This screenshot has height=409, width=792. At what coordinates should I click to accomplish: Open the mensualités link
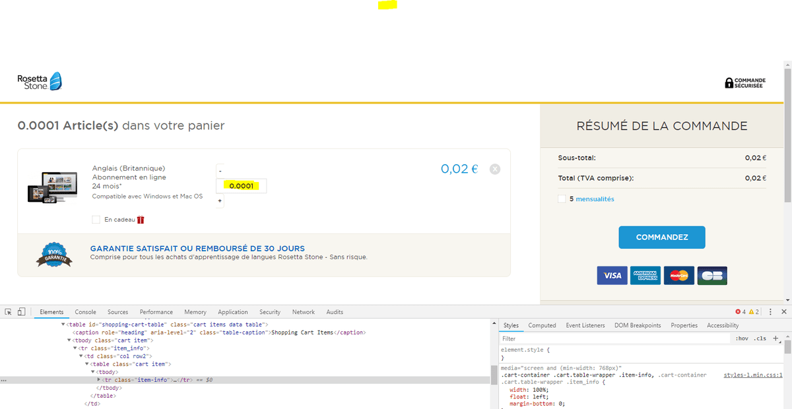(x=595, y=199)
